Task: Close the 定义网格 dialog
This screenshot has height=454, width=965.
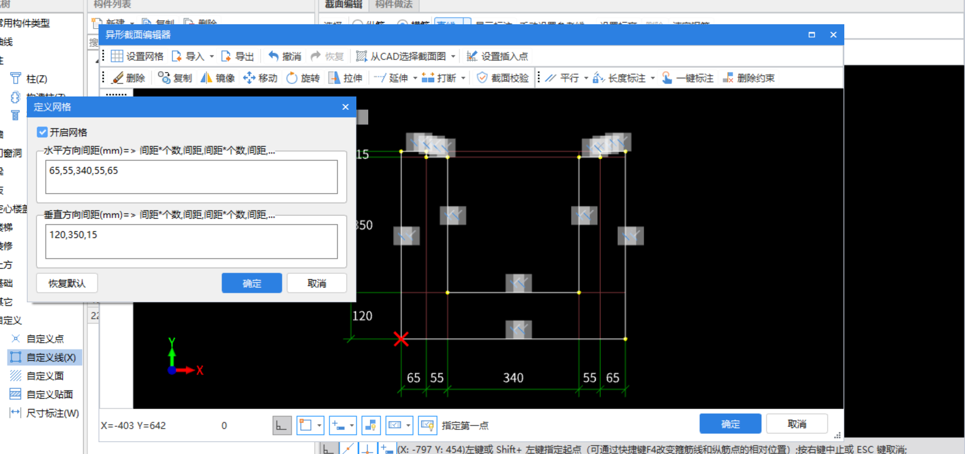Action: [346, 107]
